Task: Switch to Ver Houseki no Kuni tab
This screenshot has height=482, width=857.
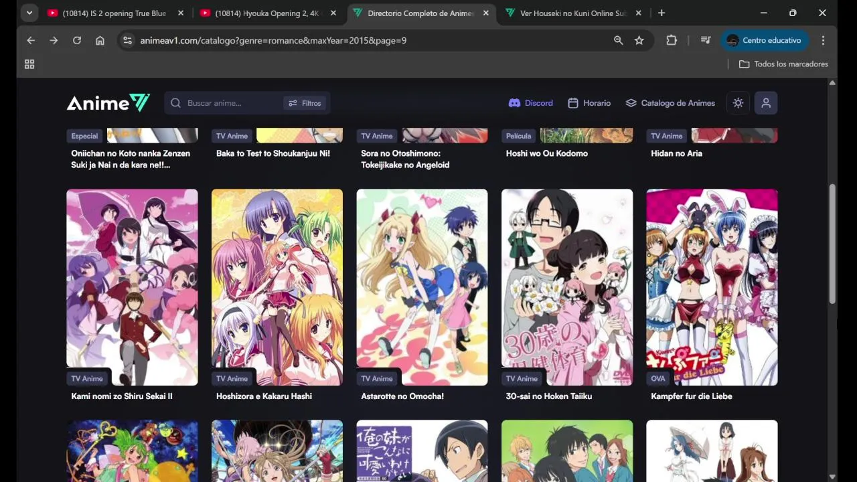Action: [574, 13]
